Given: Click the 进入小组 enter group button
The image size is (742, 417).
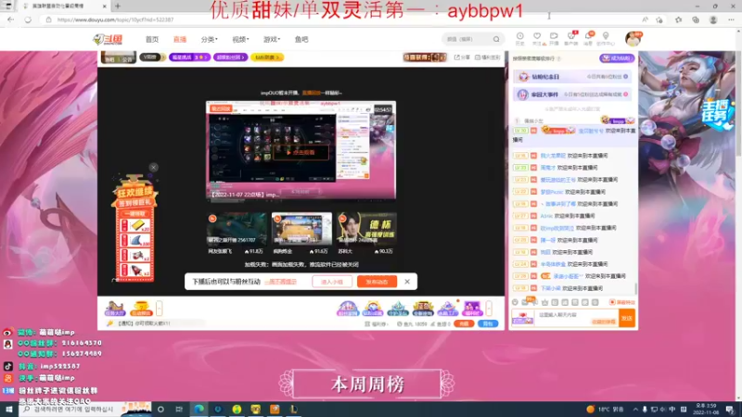Looking at the screenshot, I should pos(332,282).
